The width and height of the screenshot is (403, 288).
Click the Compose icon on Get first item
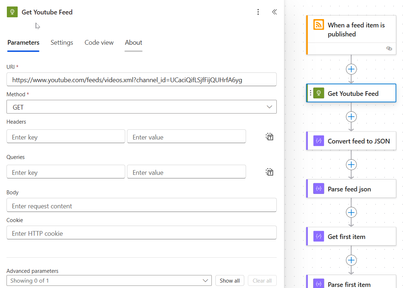click(319, 236)
